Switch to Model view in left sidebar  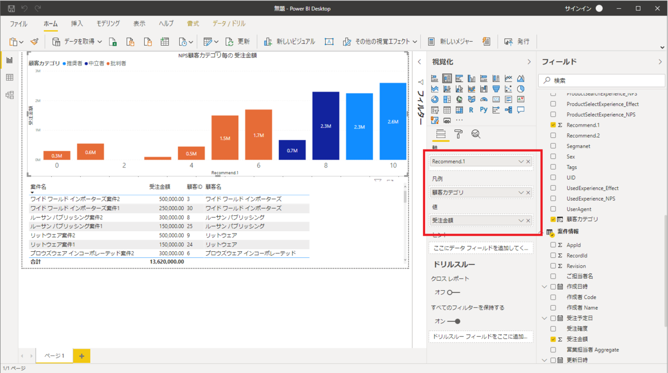click(x=9, y=95)
